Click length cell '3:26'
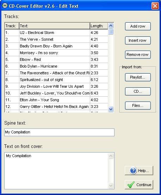Viewport: 161px width, 195px height. click(99, 86)
